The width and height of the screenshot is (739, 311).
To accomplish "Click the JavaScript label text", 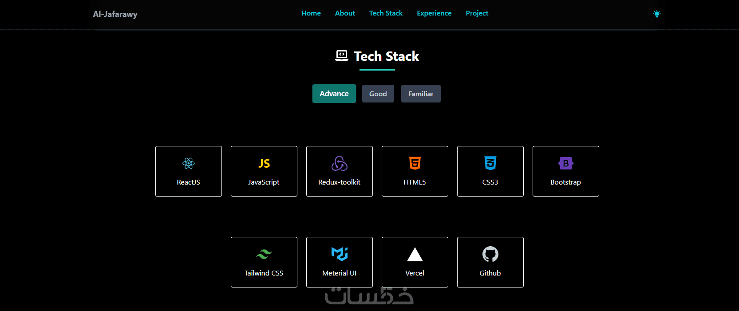I will tap(264, 182).
